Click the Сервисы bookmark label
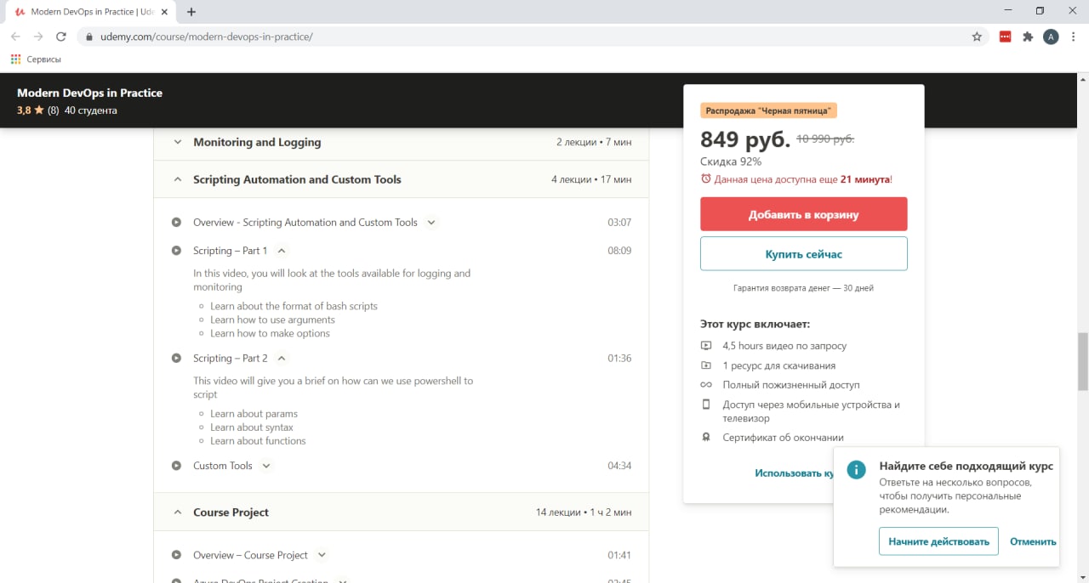The width and height of the screenshot is (1089, 583). [x=44, y=59]
